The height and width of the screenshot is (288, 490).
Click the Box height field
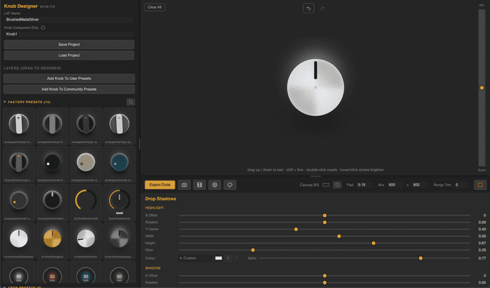420,185
